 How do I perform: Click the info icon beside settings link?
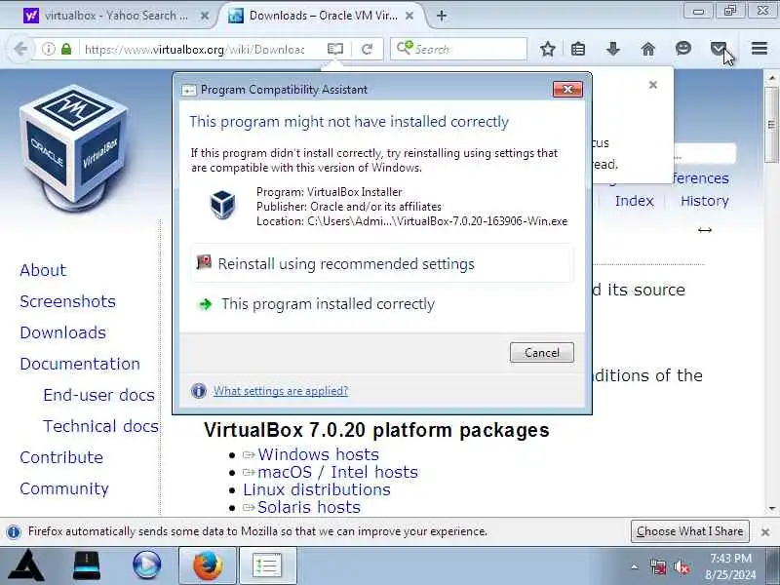point(199,391)
